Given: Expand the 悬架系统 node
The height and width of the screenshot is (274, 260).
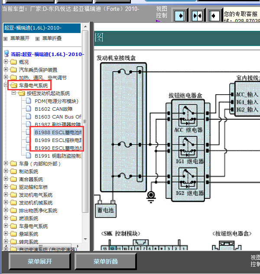Looking at the screenshot, I should [6, 234].
